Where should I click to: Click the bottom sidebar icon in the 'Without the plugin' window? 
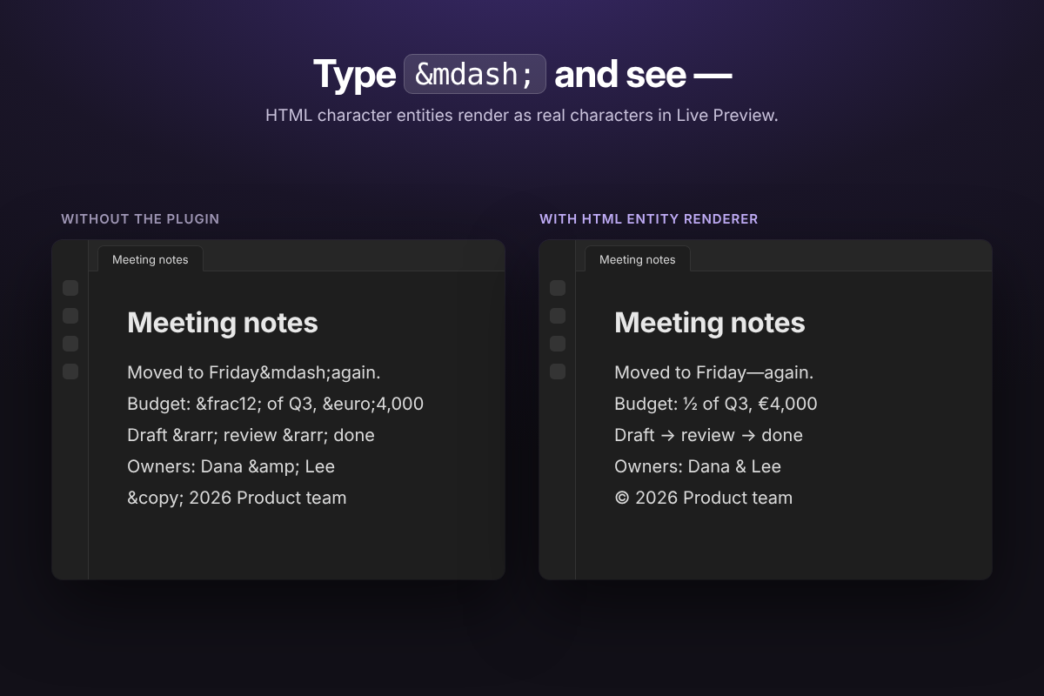(70, 371)
